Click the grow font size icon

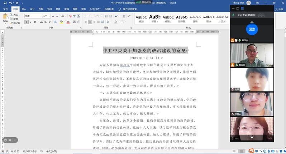54,16
